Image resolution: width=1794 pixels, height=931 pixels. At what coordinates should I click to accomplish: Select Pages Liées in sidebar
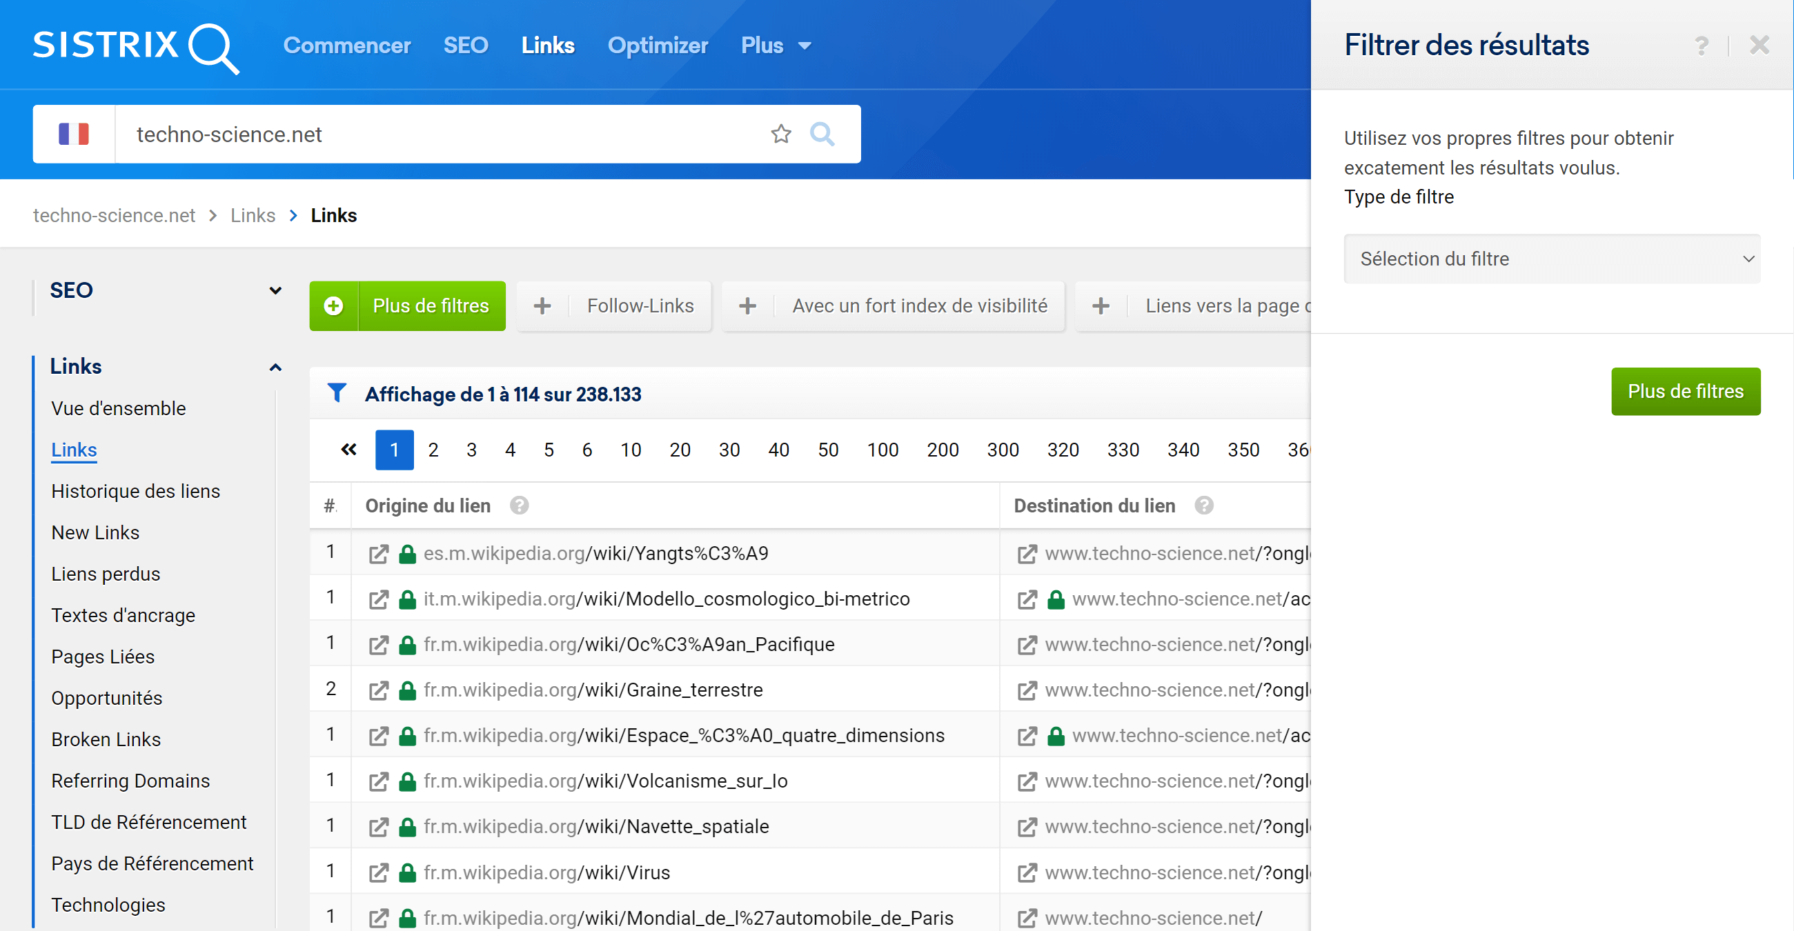tap(103, 657)
